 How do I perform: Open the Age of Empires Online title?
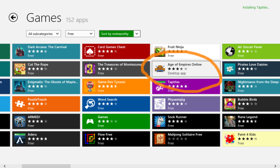[185, 64]
